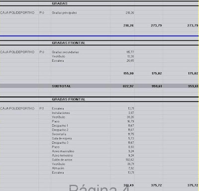
Task: Click the Despacho 1 cell
Action: pyautogui.click(x=60, y=126)
